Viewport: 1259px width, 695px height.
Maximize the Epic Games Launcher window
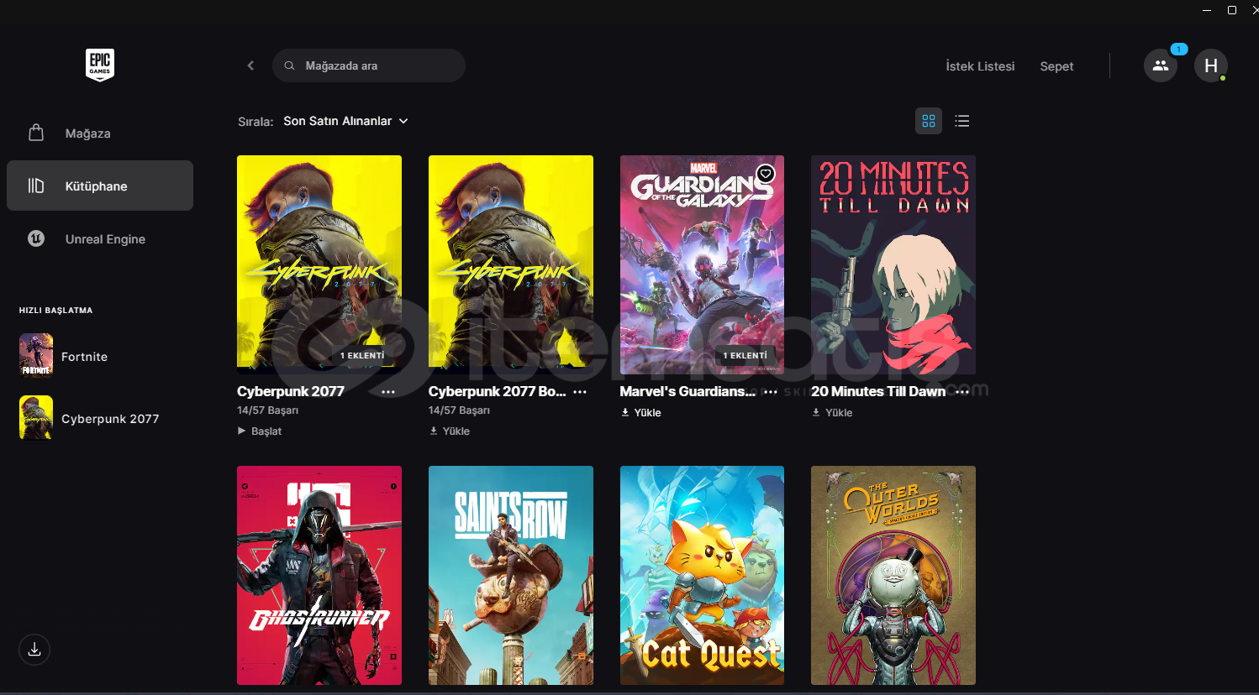click(x=1232, y=10)
